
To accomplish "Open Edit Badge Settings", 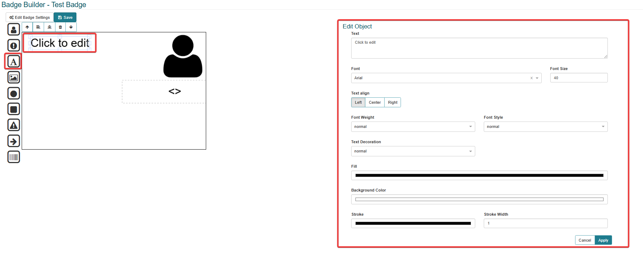I will point(30,17).
